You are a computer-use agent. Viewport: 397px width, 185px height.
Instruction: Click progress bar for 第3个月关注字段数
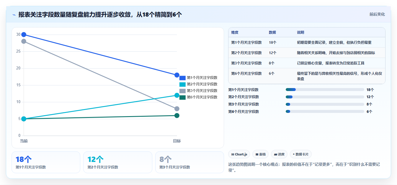(x=325, y=104)
